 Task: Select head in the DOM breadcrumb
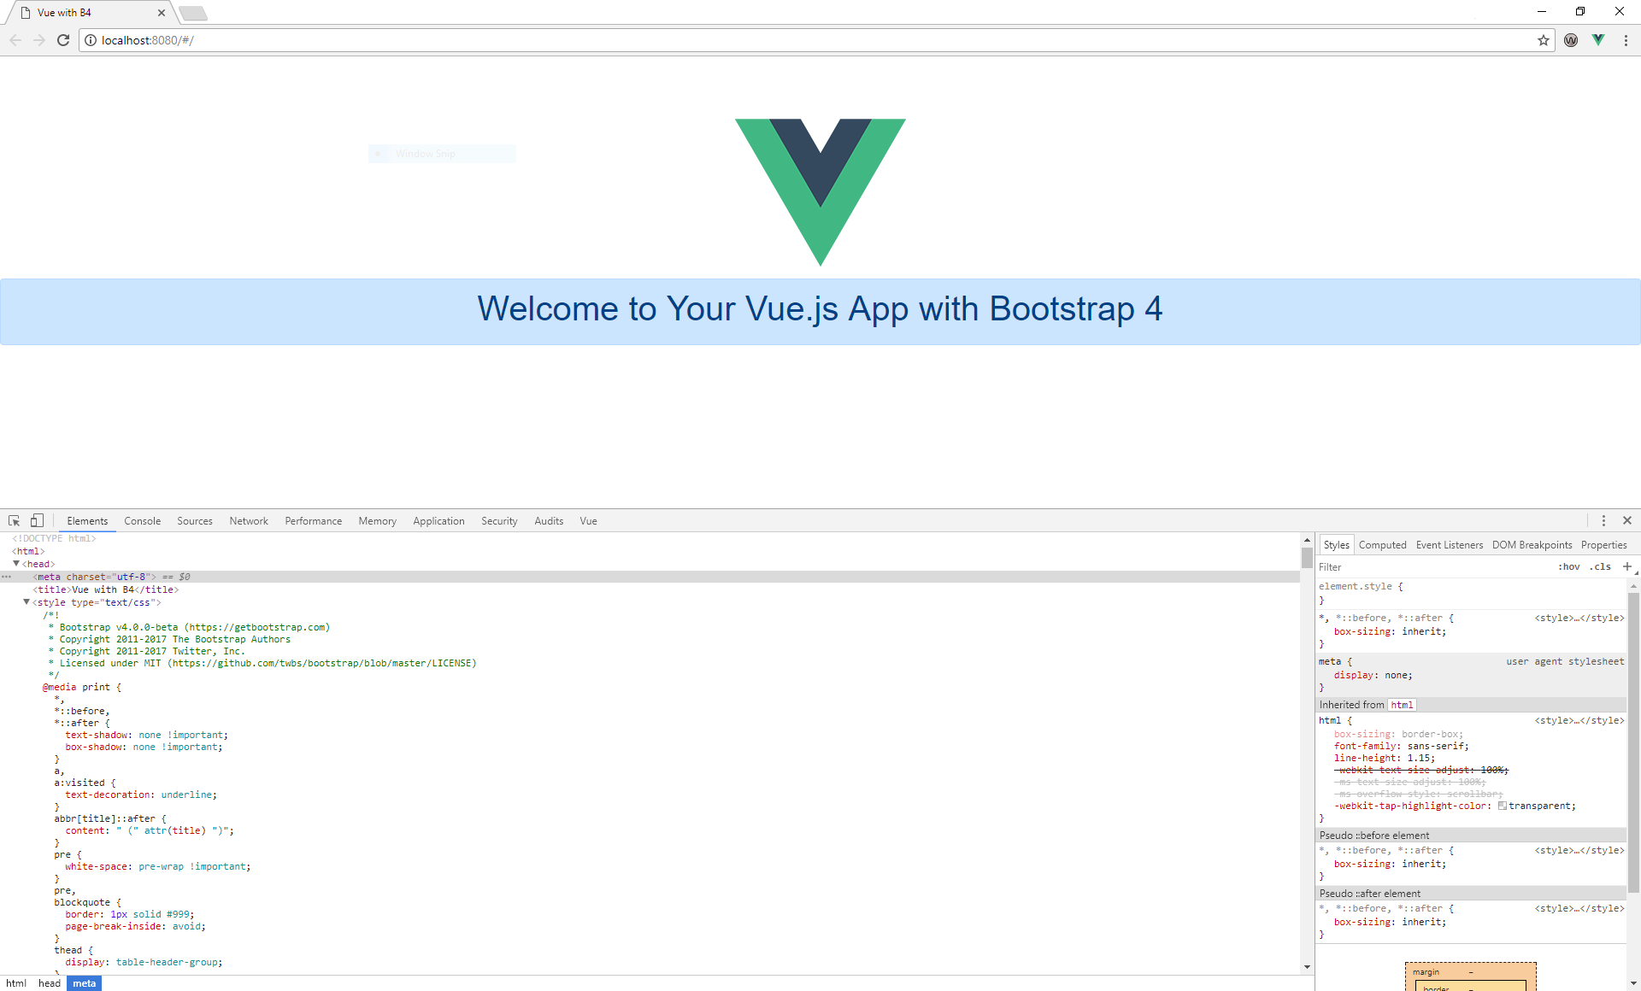coord(50,983)
